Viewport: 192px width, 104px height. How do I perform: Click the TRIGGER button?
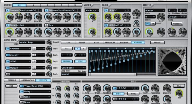[x=67, y=61]
